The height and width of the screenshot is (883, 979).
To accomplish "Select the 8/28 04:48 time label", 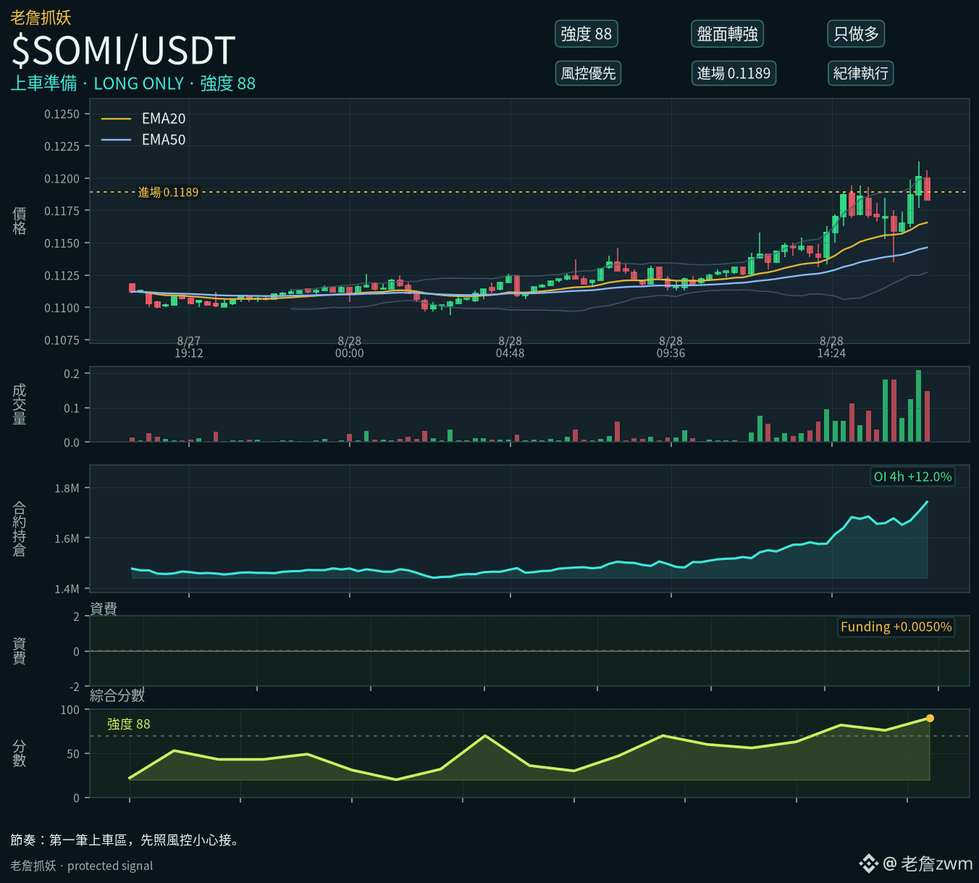I will (510, 347).
